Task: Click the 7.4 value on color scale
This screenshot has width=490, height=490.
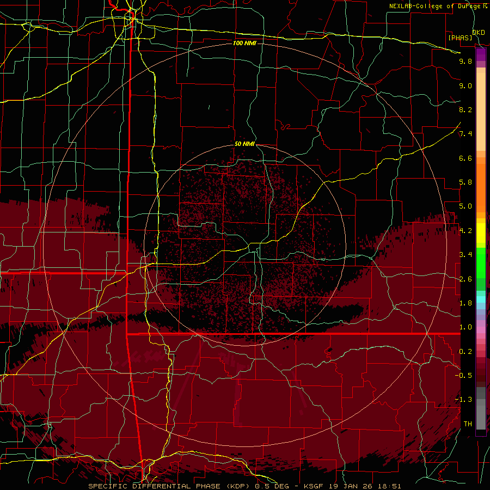Action: 465,134
